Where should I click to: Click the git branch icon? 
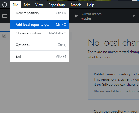coord(76,16)
